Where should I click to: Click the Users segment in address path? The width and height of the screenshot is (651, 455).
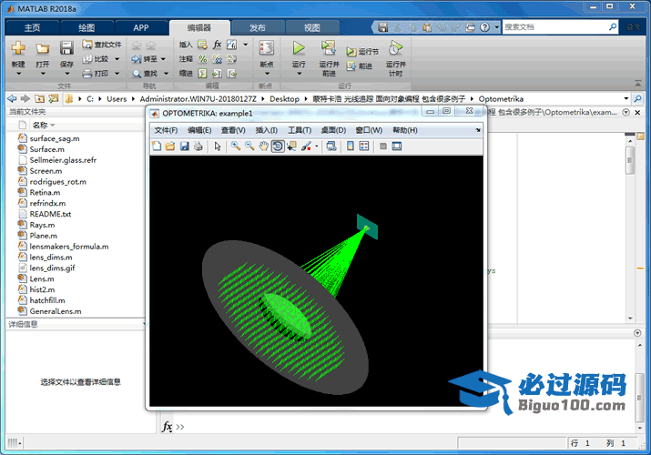(x=117, y=98)
